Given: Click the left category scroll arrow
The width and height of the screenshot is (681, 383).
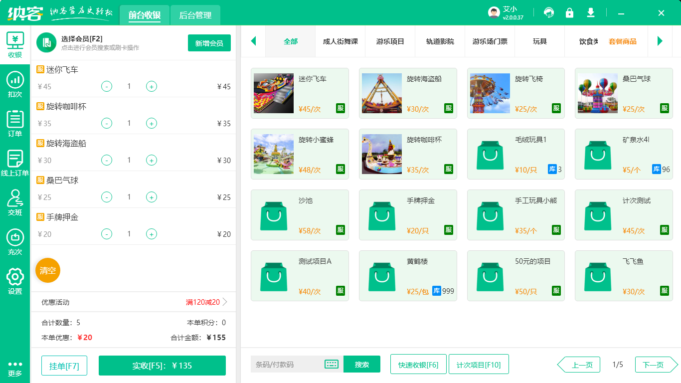Looking at the screenshot, I should (253, 42).
